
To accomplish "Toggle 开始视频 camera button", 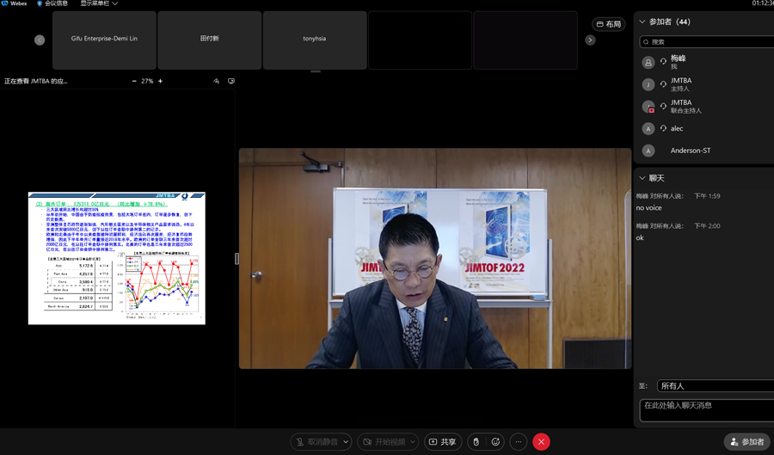I will pyautogui.click(x=384, y=442).
